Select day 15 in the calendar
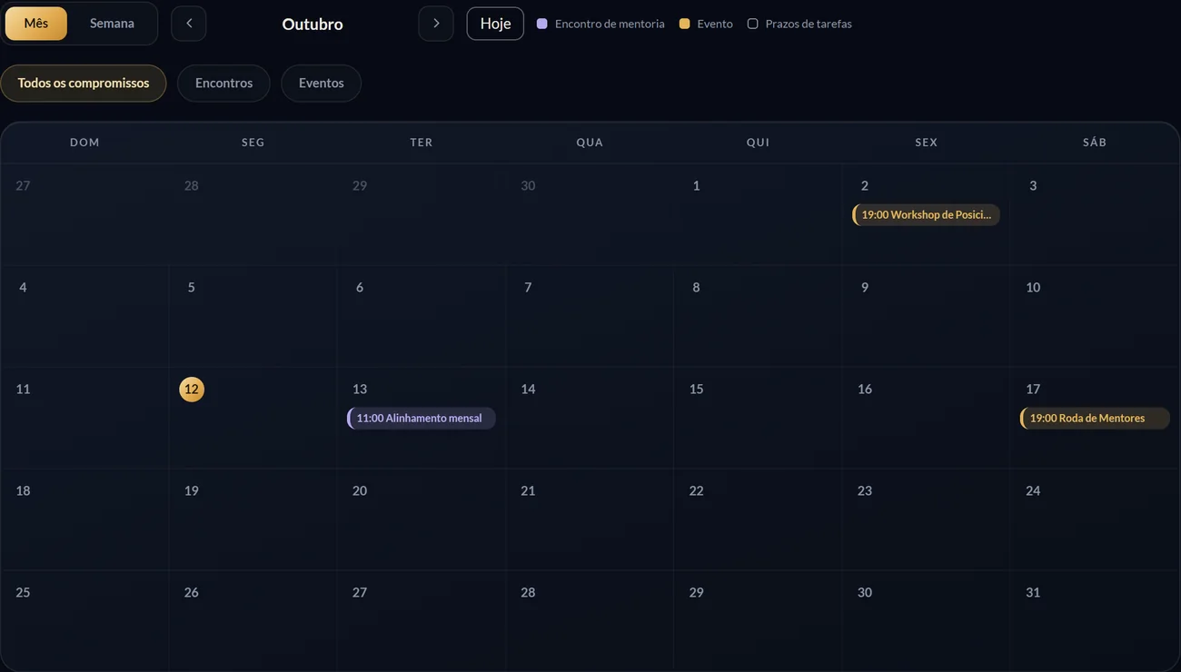Image resolution: width=1181 pixels, height=672 pixels. click(697, 390)
